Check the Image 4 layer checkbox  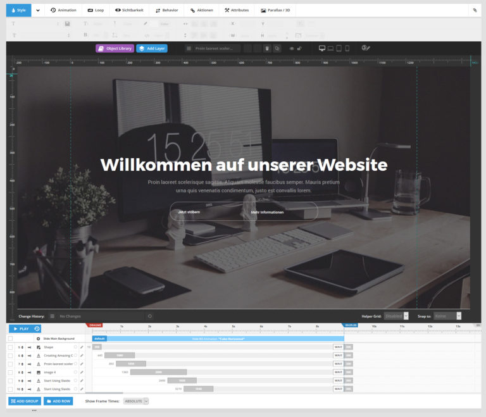(x=11, y=372)
